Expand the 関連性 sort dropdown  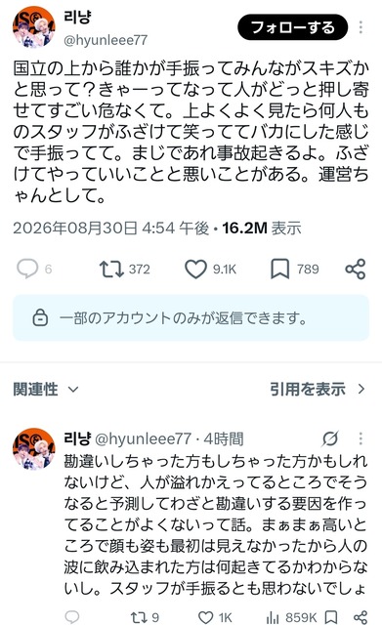pos(46,389)
